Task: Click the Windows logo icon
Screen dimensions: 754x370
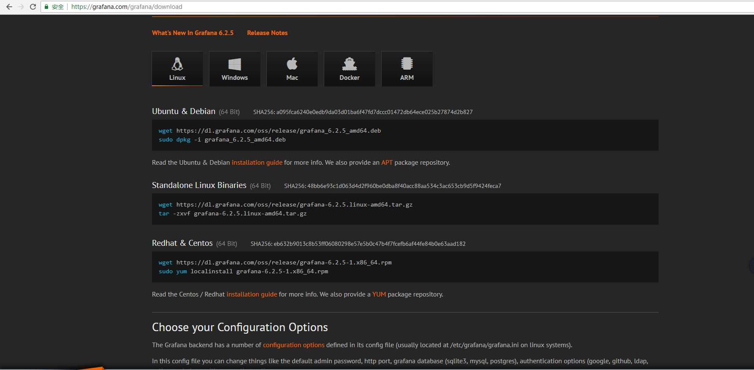Action: (x=235, y=64)
